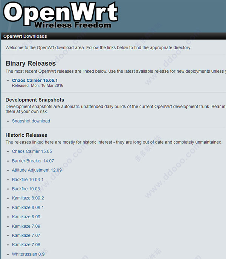Open the Whiterussian 0.9 link
Screen dimensions: 226x259
coord(28,254)
